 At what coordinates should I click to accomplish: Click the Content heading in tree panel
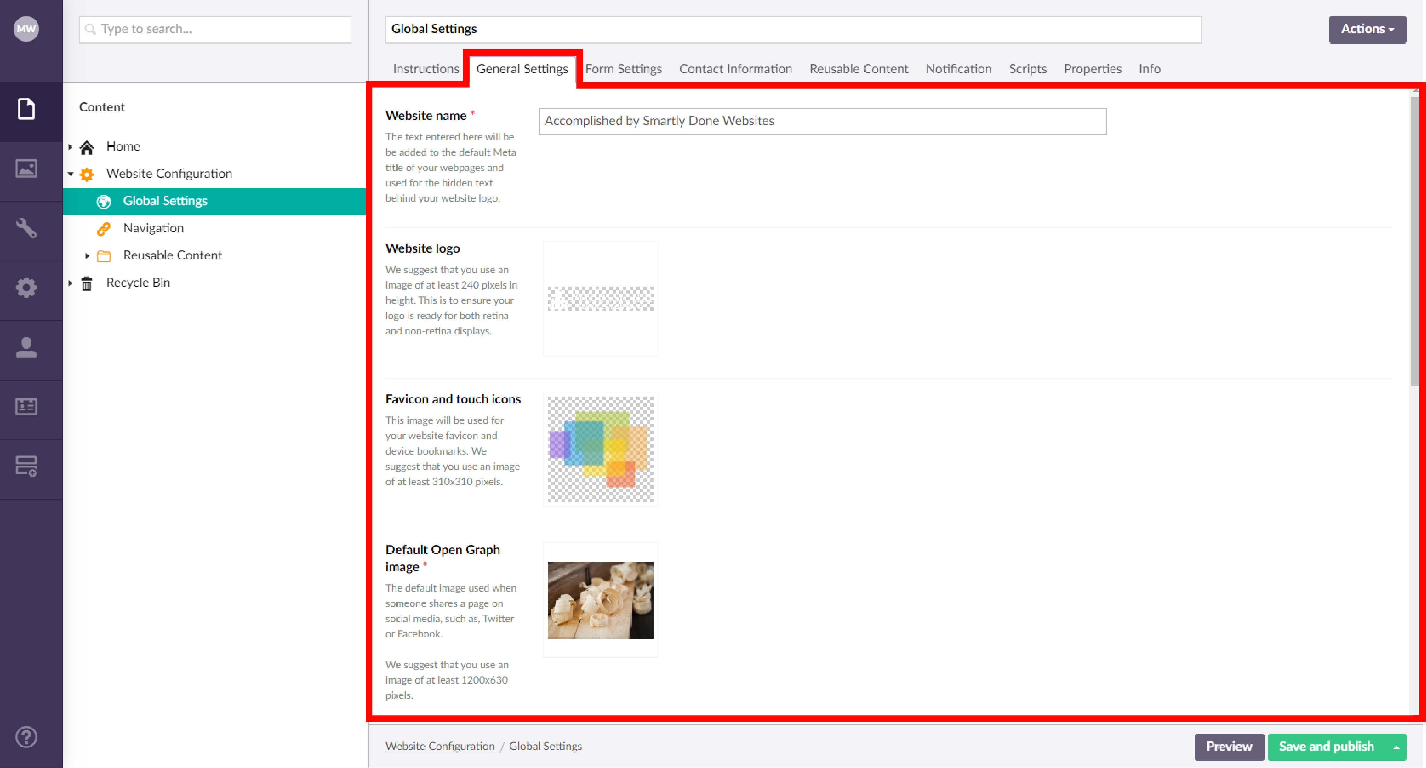(x=102, y=107)
